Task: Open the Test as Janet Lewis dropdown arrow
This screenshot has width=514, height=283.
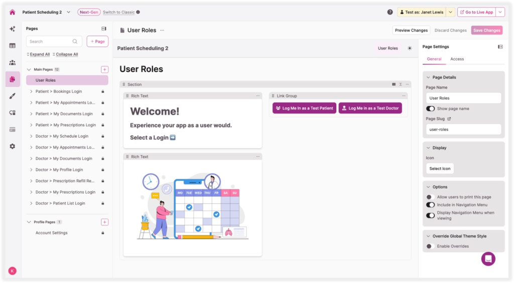Action: (x=450, y=12)
